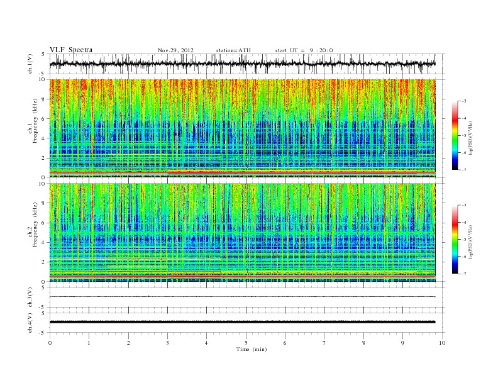Click the 'log(PSD)' label beside ch.2 colorbar
The image size is (498, 385).
tap(471, 242)
